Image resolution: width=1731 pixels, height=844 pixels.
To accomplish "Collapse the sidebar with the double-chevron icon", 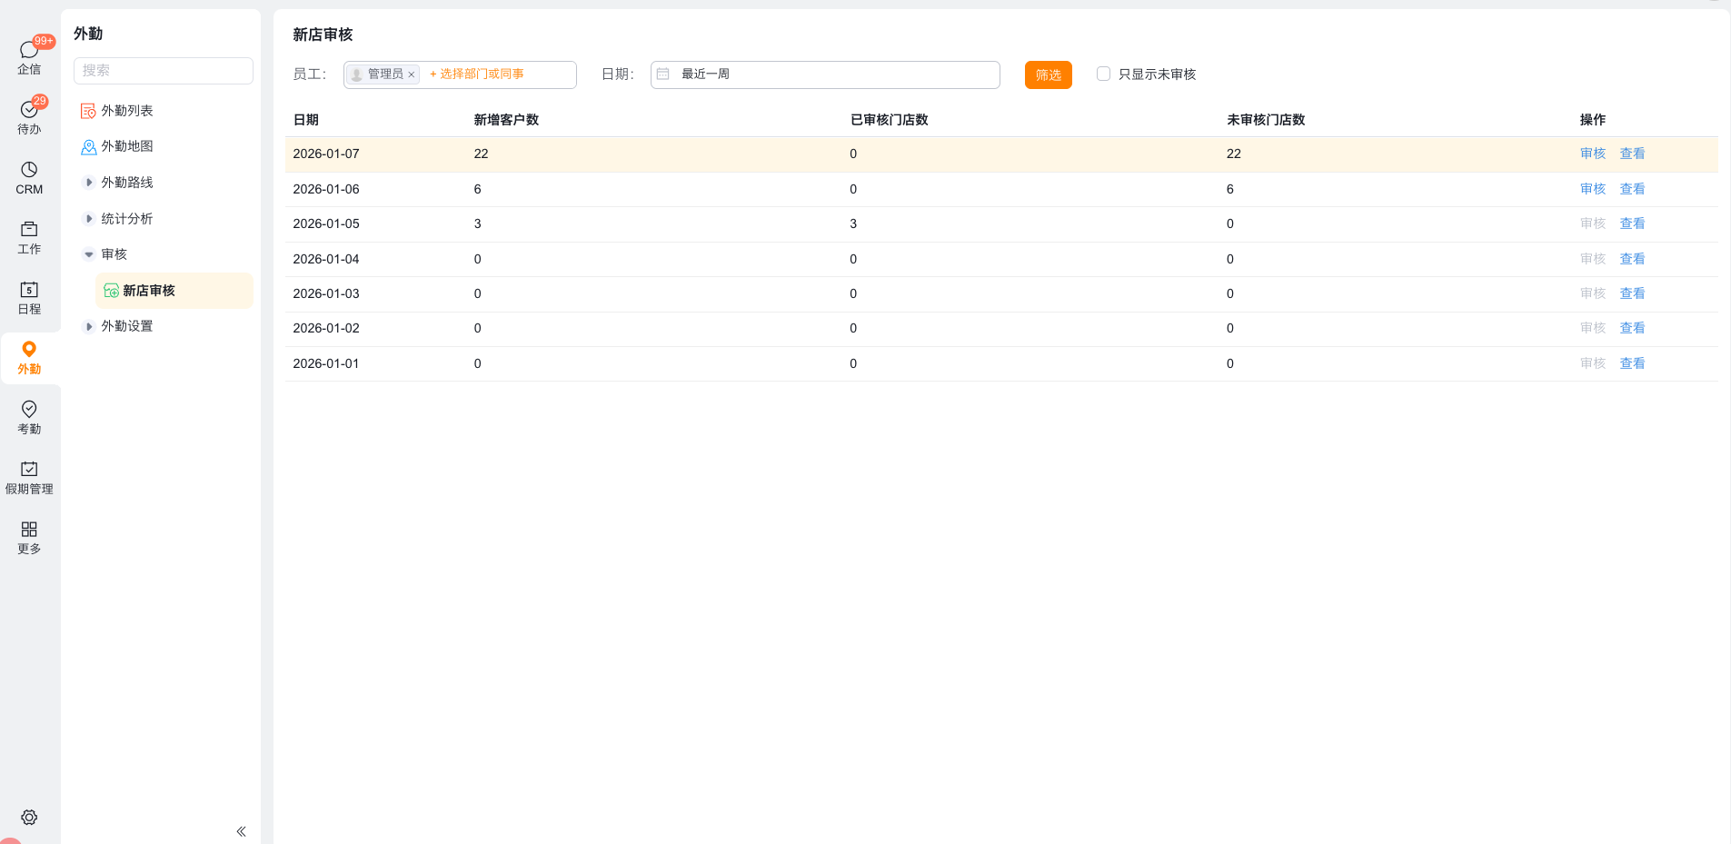I will click(241, 831).
